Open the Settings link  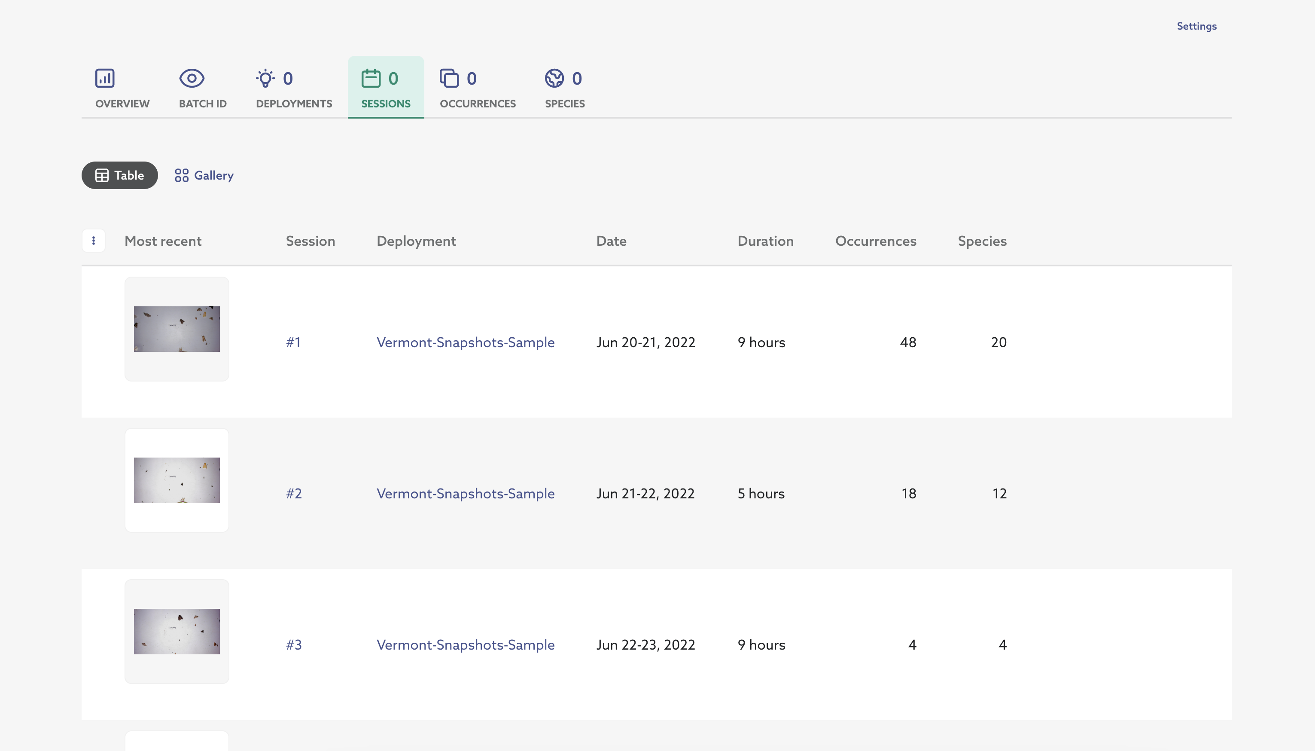[1196, 26]
